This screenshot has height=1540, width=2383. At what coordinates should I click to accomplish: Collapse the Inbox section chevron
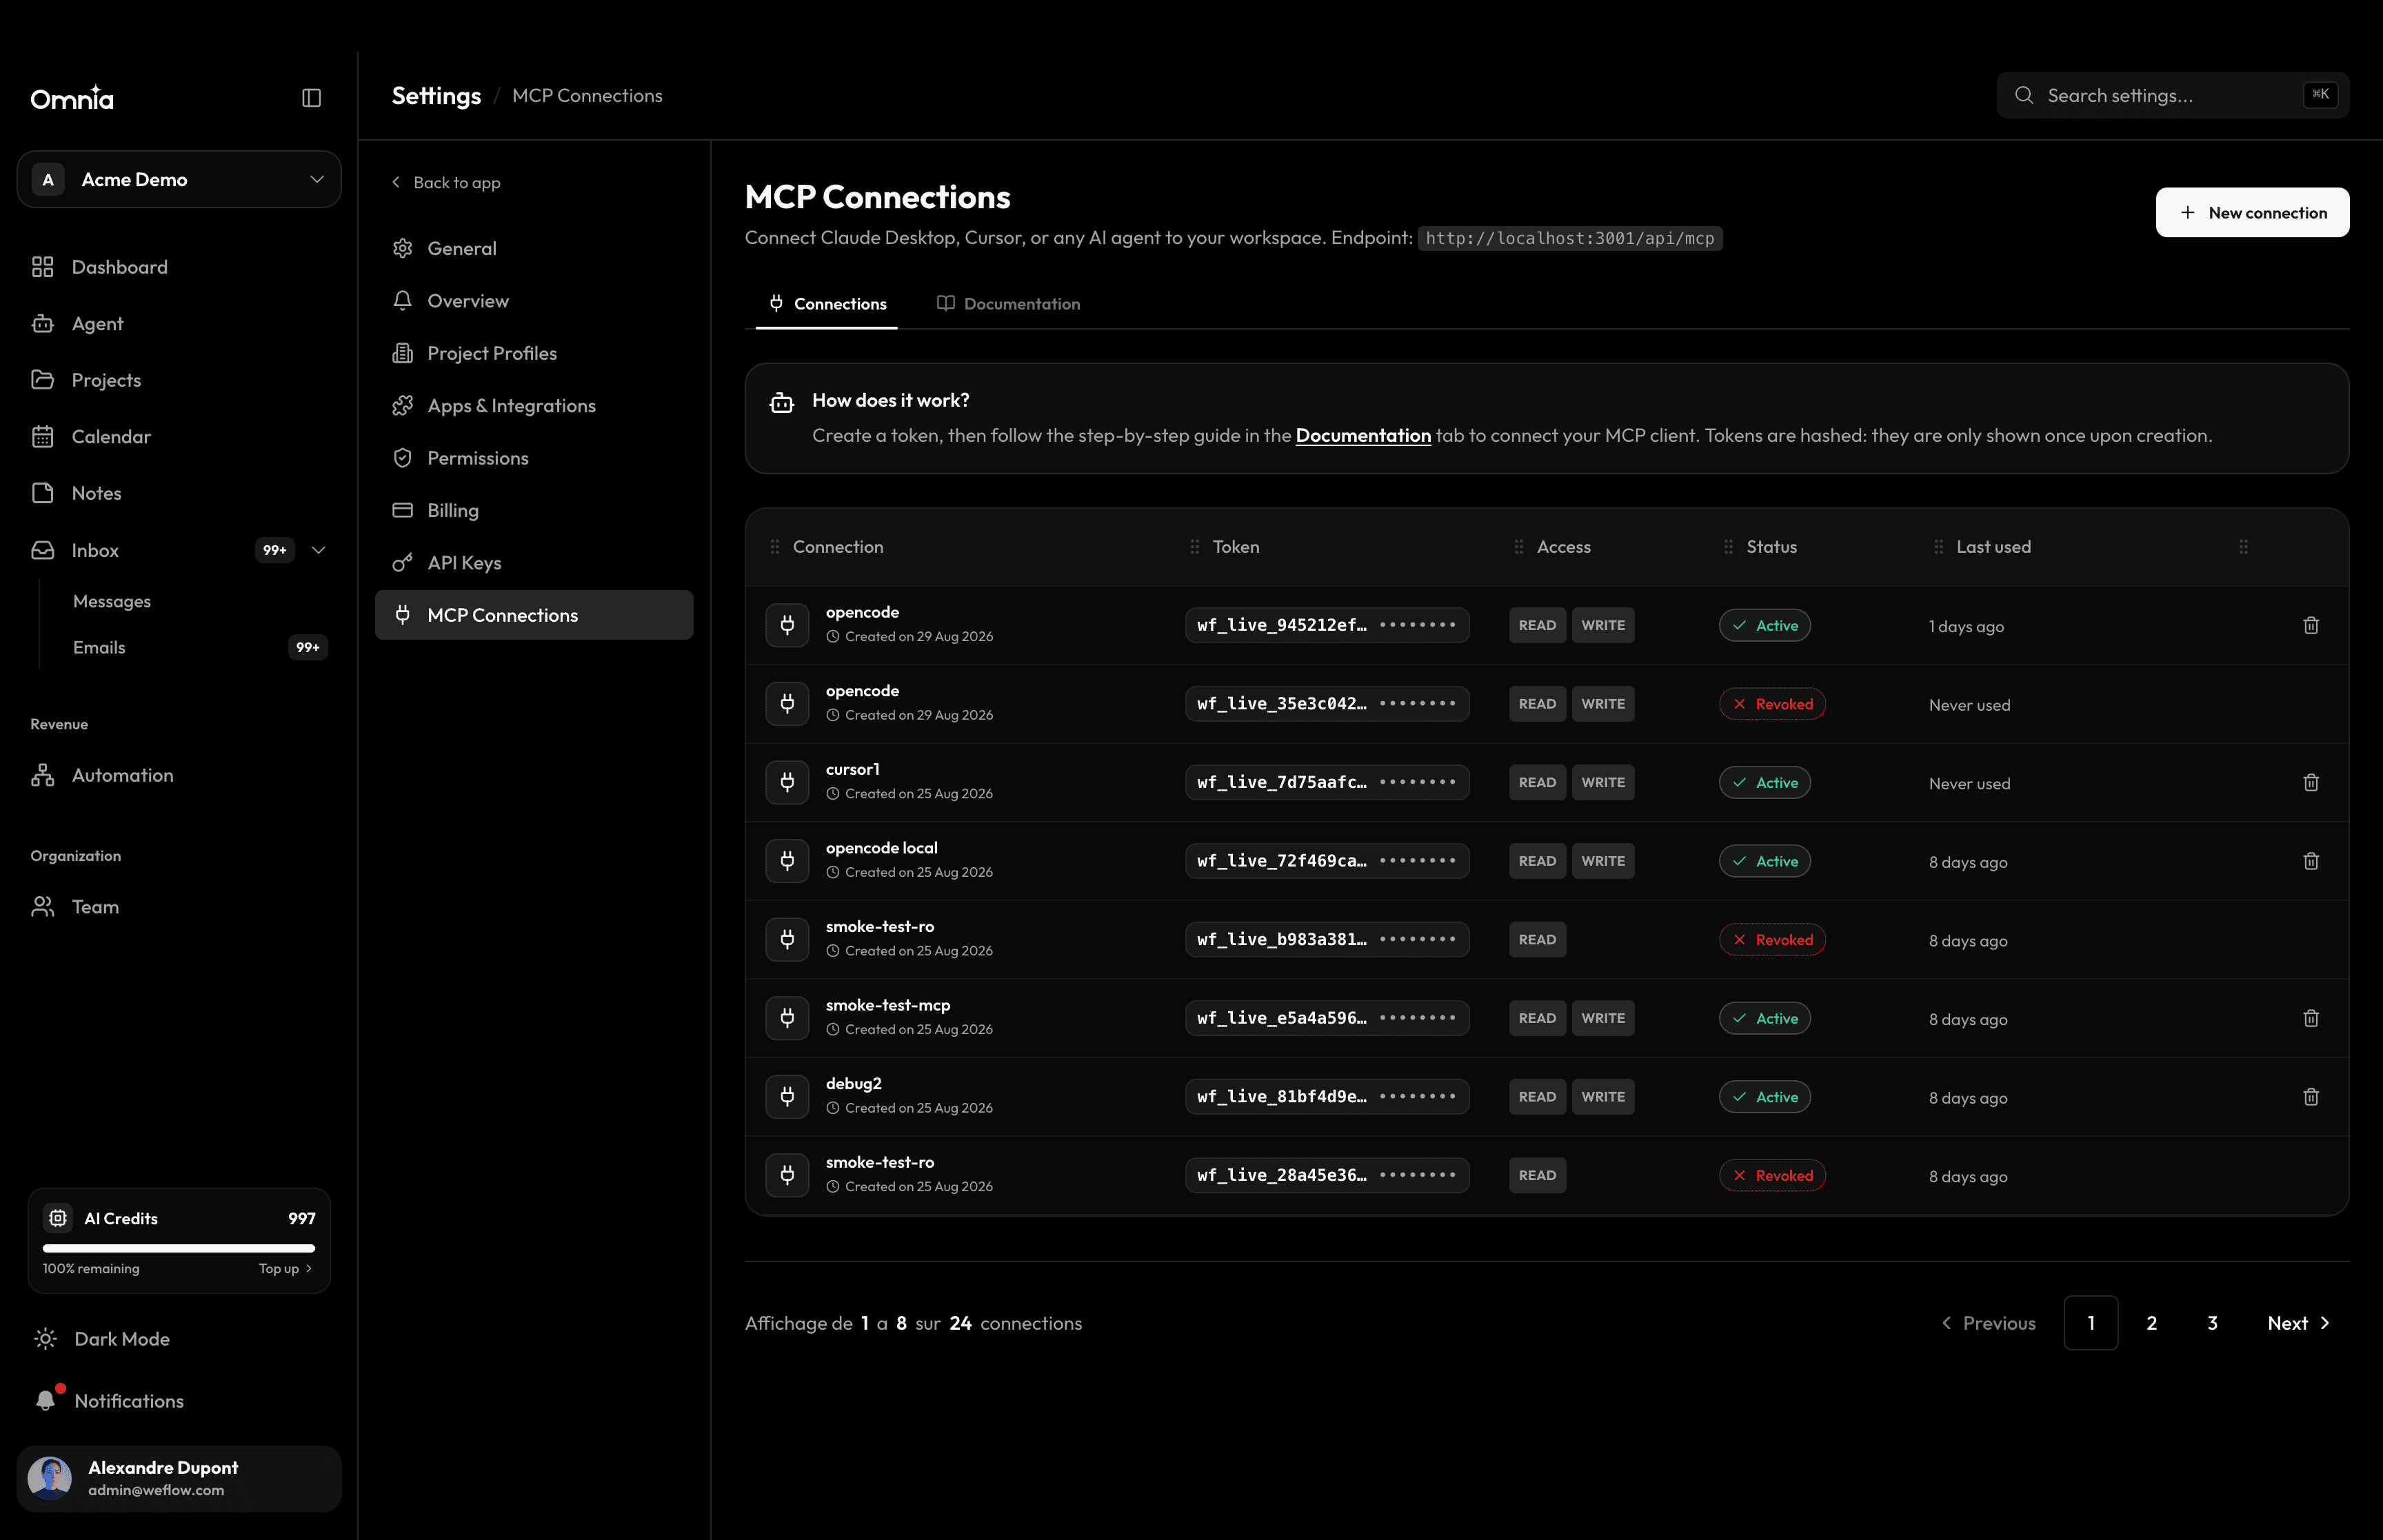[x=319, y=550]
